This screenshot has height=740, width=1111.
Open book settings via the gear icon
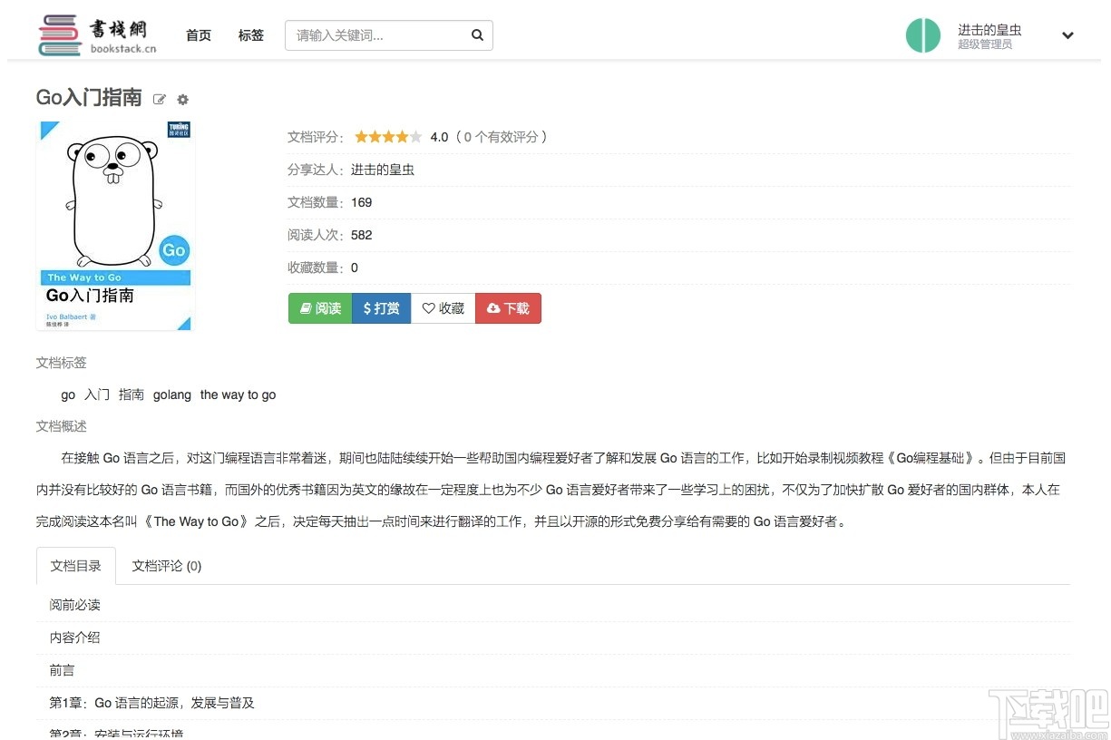(x=182, y=99)
